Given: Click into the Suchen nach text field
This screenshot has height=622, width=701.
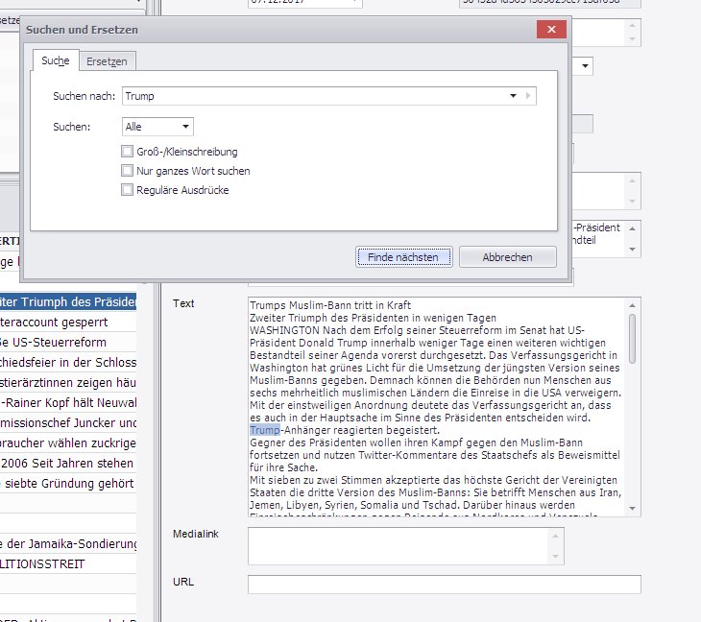Looking at the screenshot, I should (x=317, y=96).
